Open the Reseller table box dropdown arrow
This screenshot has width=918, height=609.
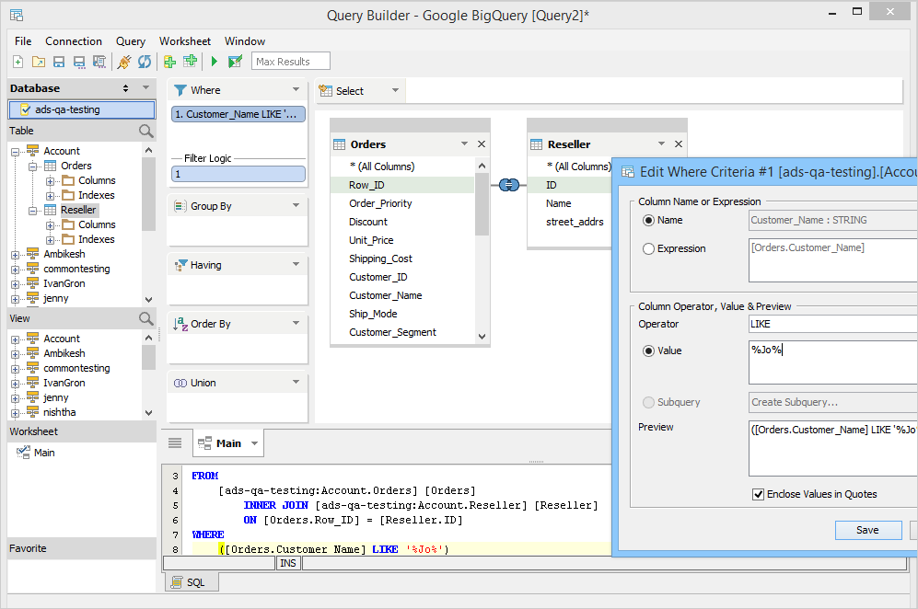662,144
